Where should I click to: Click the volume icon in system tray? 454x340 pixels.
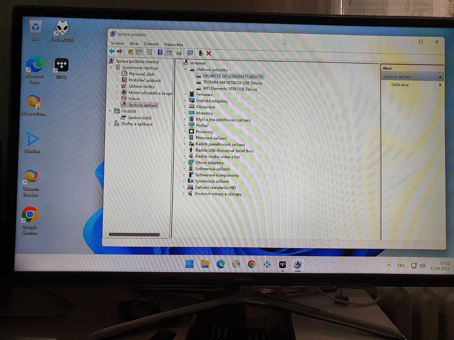point(422,266)
